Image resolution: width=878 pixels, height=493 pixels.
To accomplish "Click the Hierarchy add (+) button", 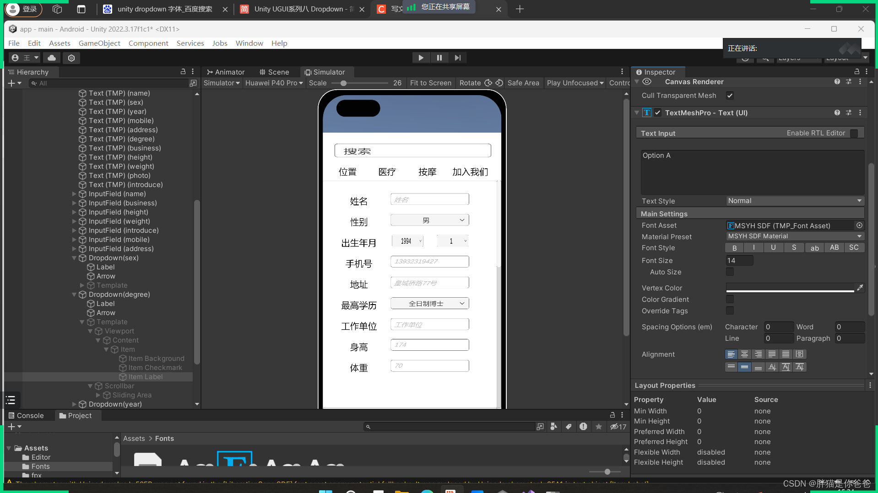I will click(x=15, y=83).
